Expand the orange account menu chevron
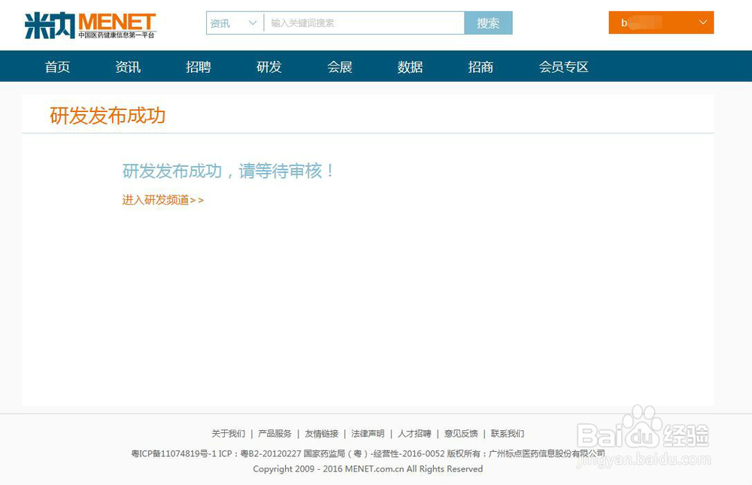 point(702,23)
